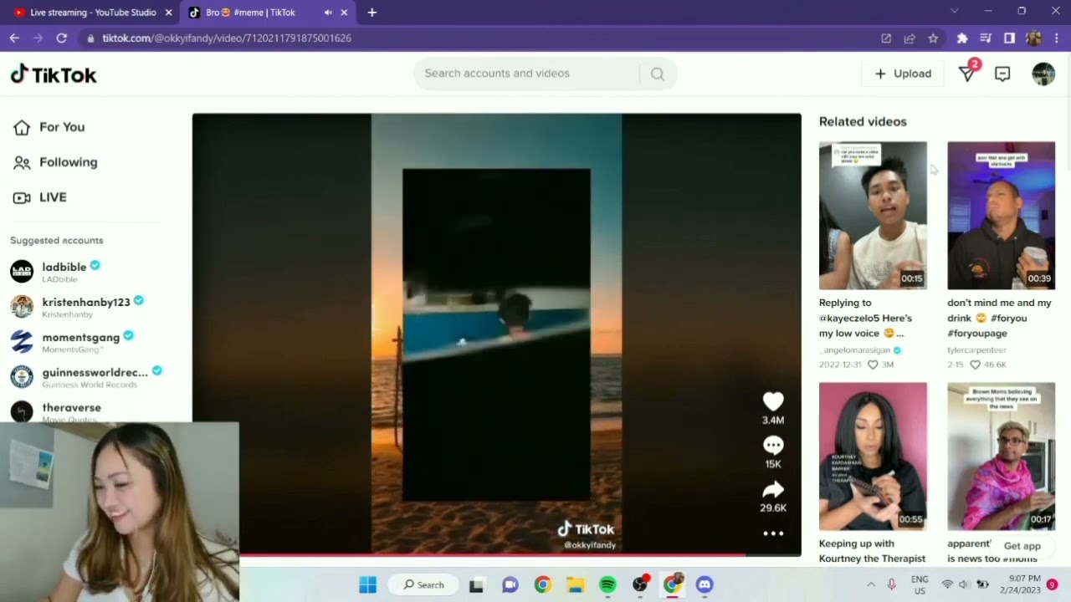Open a new Chrome tab
The height and width of the screenshot is (602, 1071).
(x=372, y=13)
